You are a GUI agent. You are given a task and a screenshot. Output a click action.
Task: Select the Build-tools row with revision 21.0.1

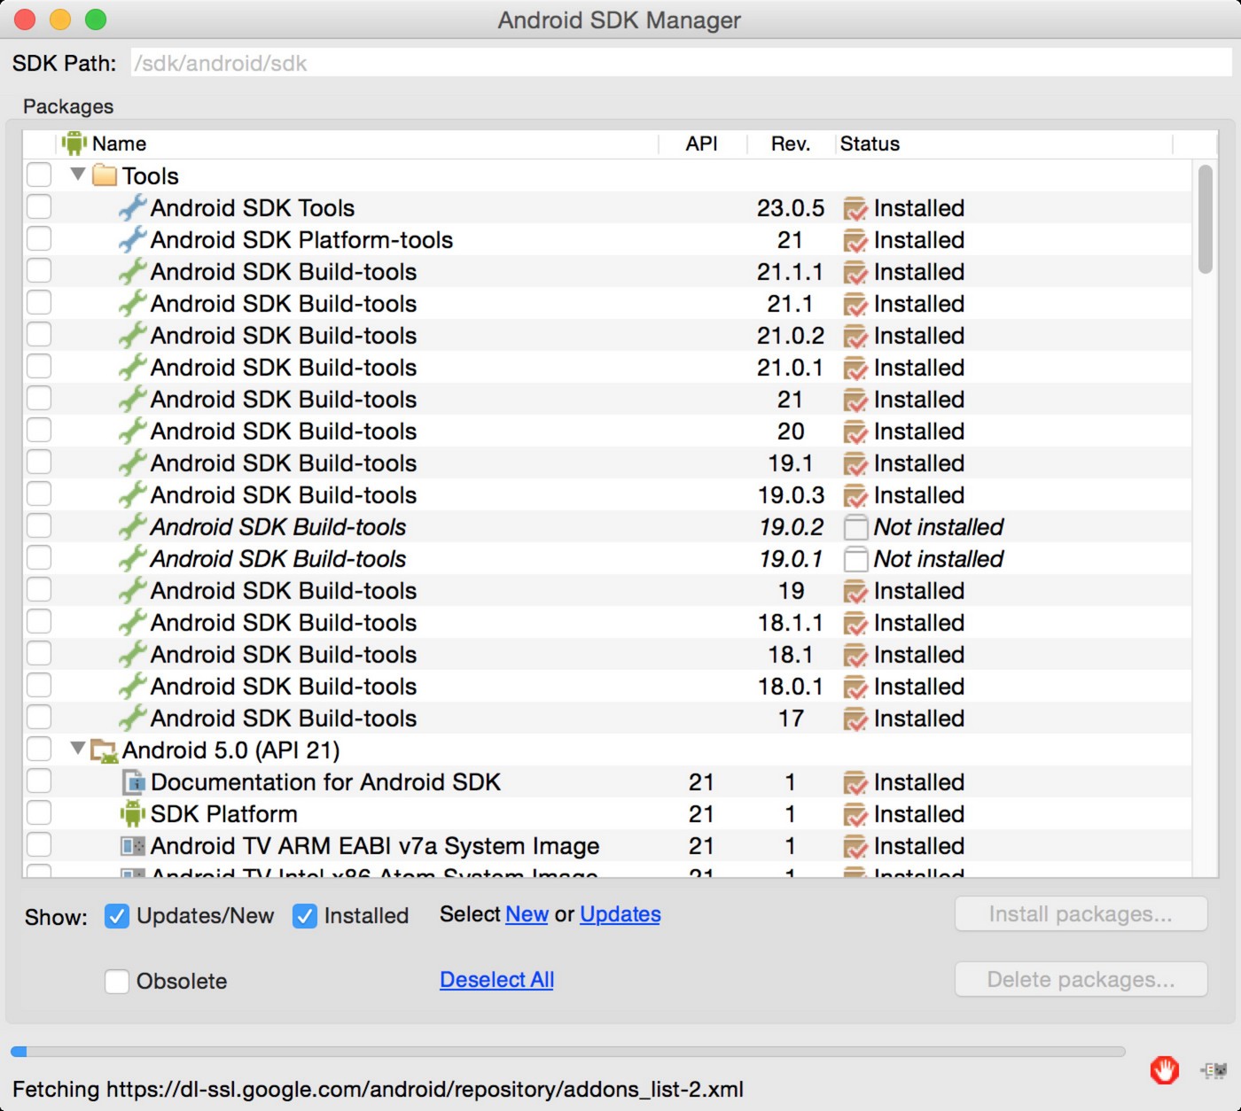[x=607, y=368]
